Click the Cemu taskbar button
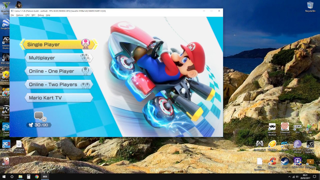320x180 pixels. 45,176
